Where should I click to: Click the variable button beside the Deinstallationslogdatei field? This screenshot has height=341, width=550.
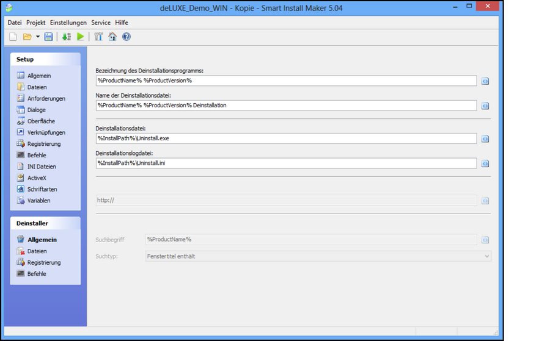(485, 163)
